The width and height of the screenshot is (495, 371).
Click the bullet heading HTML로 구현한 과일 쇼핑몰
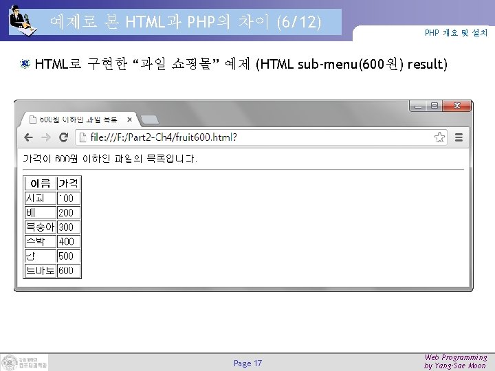(241, 64)
